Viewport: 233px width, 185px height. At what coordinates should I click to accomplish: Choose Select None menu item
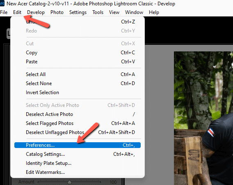pos(78,83)
